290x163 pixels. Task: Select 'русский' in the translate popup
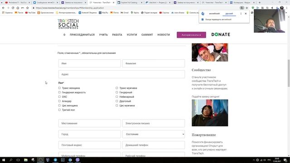(229, 14)
